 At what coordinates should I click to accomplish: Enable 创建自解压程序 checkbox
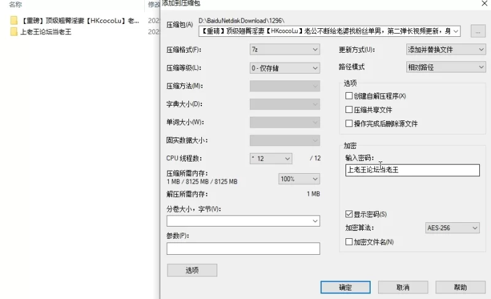(349, 96)
